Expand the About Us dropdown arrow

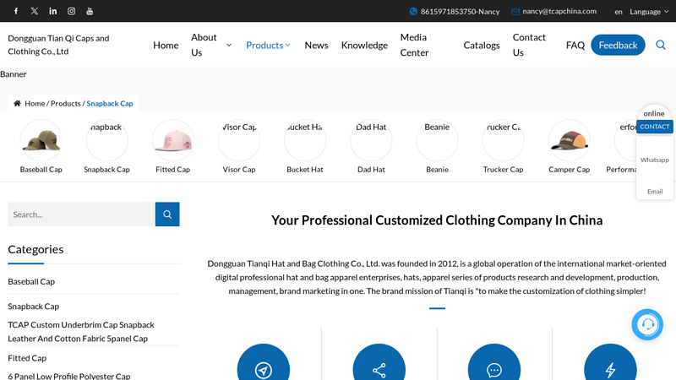coord(229,45)
